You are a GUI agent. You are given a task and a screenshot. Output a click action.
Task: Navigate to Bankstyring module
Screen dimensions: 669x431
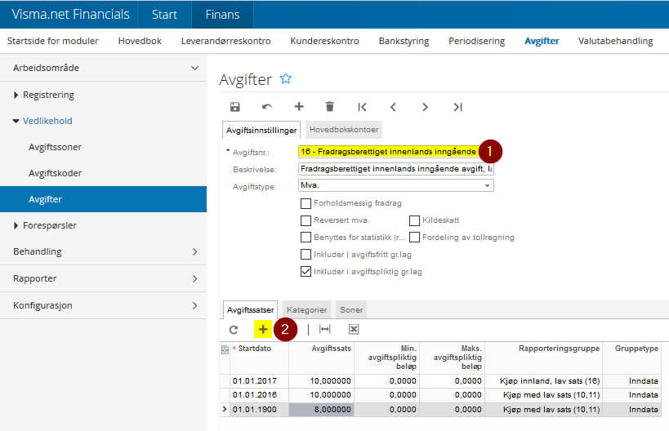pos(404,41)
